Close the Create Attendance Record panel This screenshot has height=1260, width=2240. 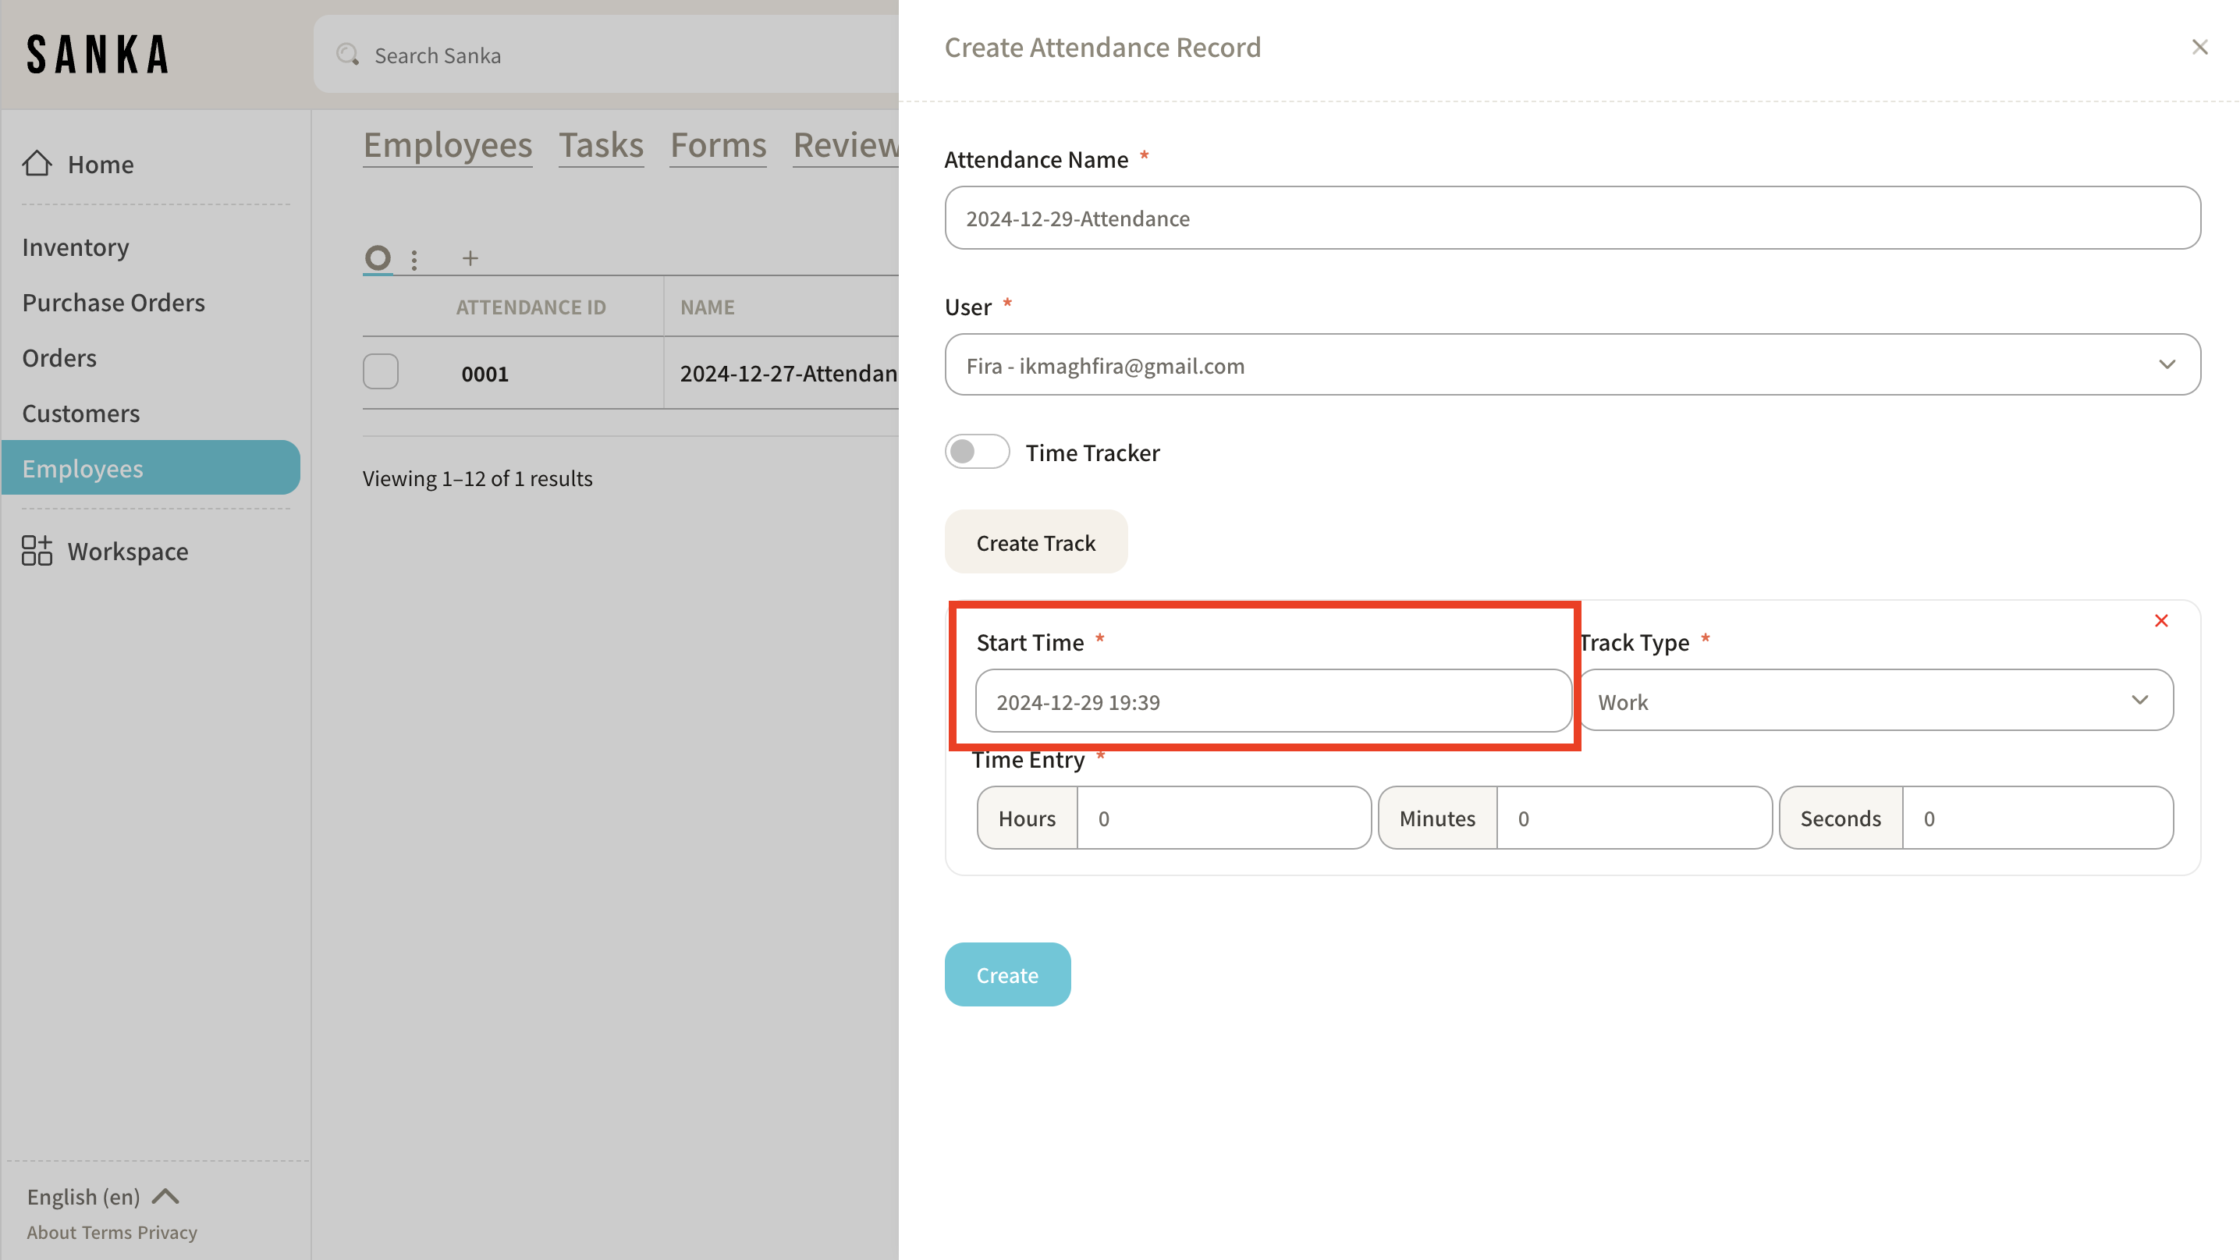(2199, 47)
